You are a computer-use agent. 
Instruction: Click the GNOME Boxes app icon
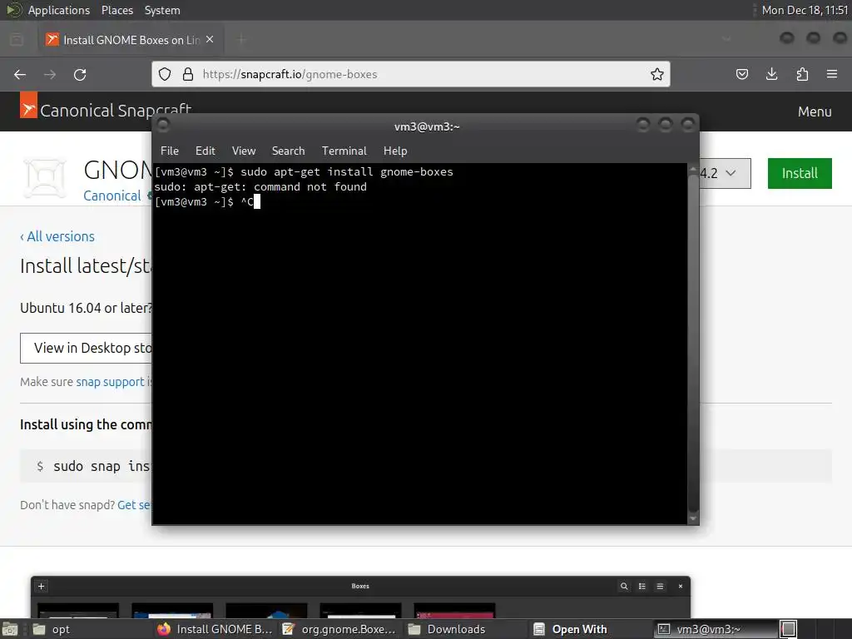pyautogui.click(x=45, y=177)
